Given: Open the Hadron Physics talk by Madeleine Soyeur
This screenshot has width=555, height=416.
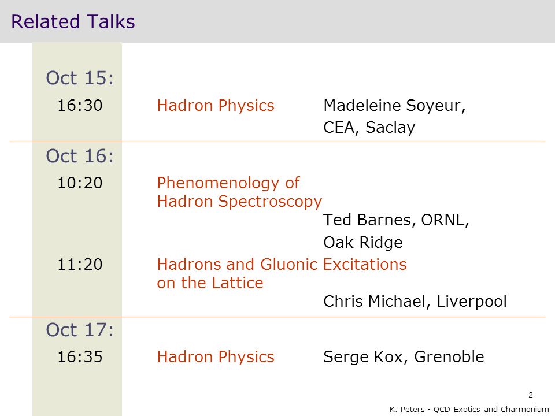Looking at the screenshot, I should (x=216, y=106).
